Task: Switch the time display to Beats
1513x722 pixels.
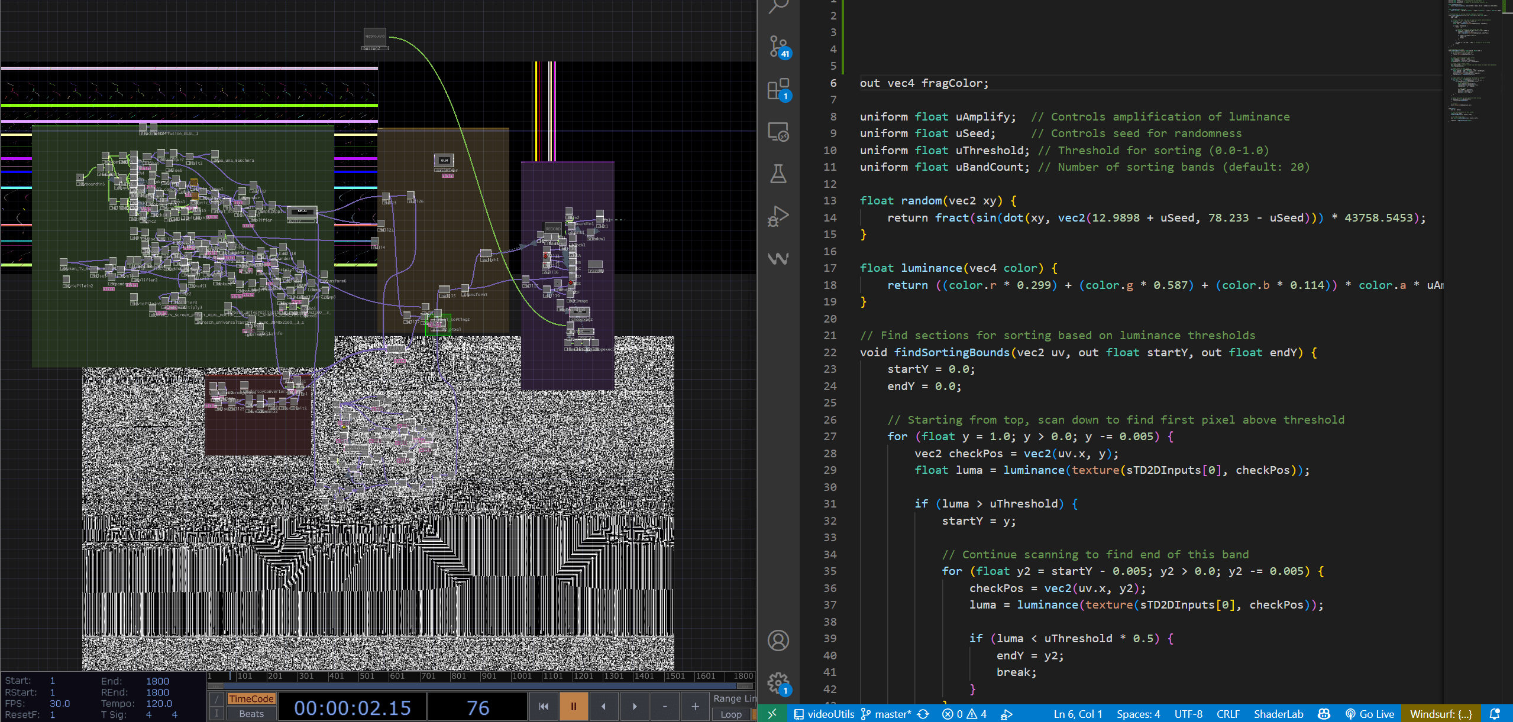Action: (251, 714)
